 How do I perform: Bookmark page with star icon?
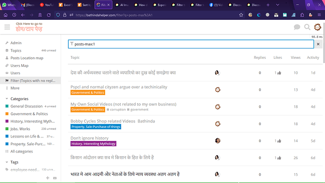[x=241, y=15]
